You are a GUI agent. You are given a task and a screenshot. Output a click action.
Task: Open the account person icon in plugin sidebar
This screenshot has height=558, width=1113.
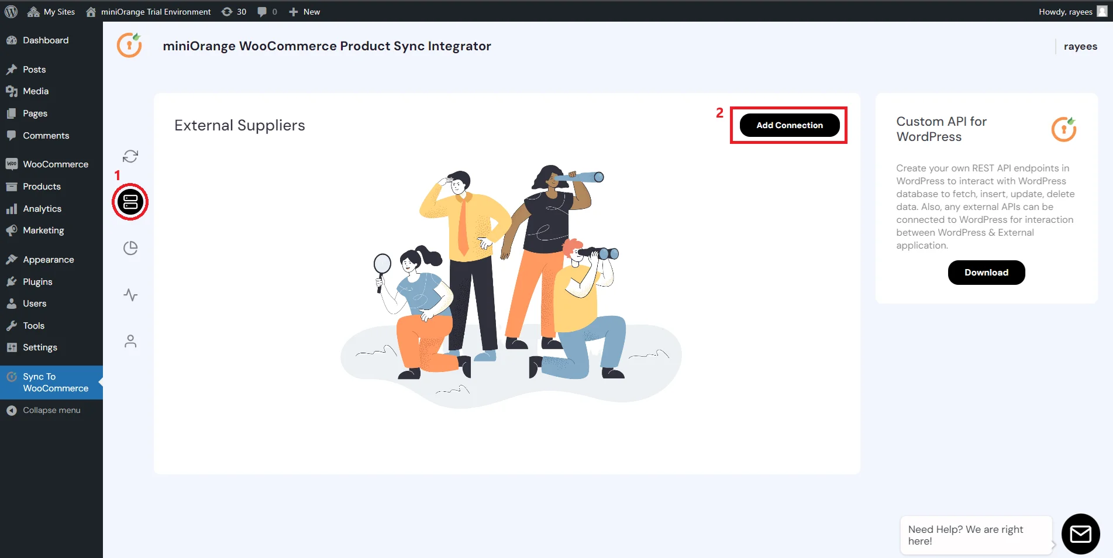click(130, 341)
